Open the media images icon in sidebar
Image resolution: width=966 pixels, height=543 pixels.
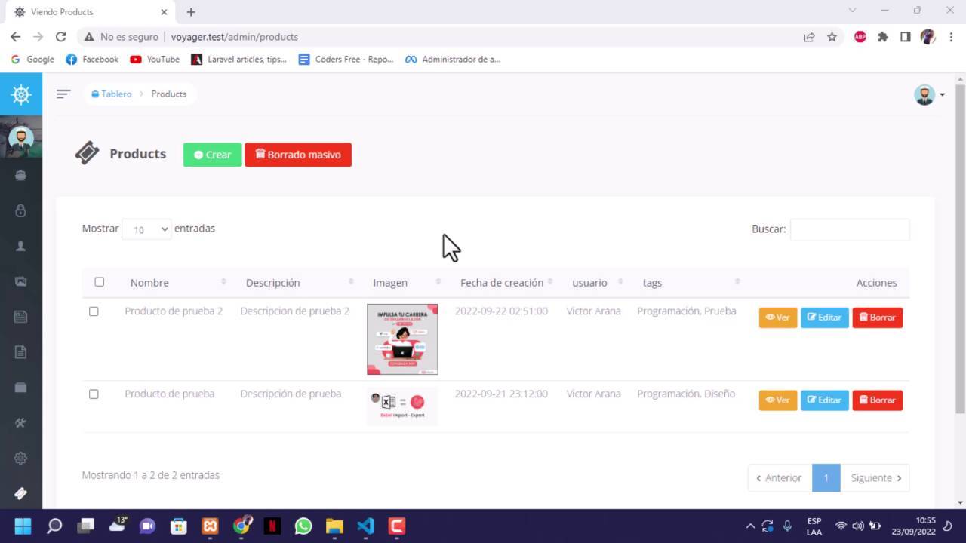21,281
